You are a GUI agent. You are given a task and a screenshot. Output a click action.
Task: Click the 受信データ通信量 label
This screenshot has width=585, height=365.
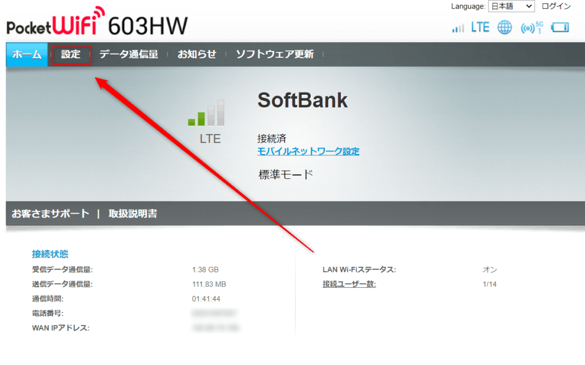(x=62, y=270)
